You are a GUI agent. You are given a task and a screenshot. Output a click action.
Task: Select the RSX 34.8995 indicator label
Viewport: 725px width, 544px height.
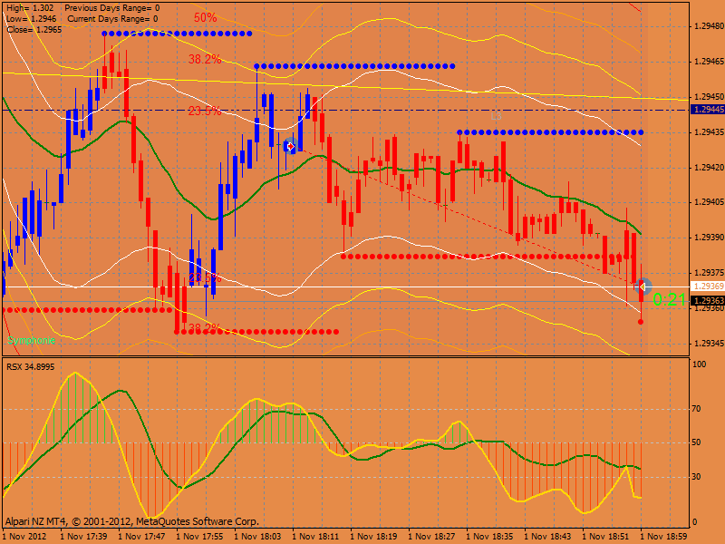pos(31,367)
